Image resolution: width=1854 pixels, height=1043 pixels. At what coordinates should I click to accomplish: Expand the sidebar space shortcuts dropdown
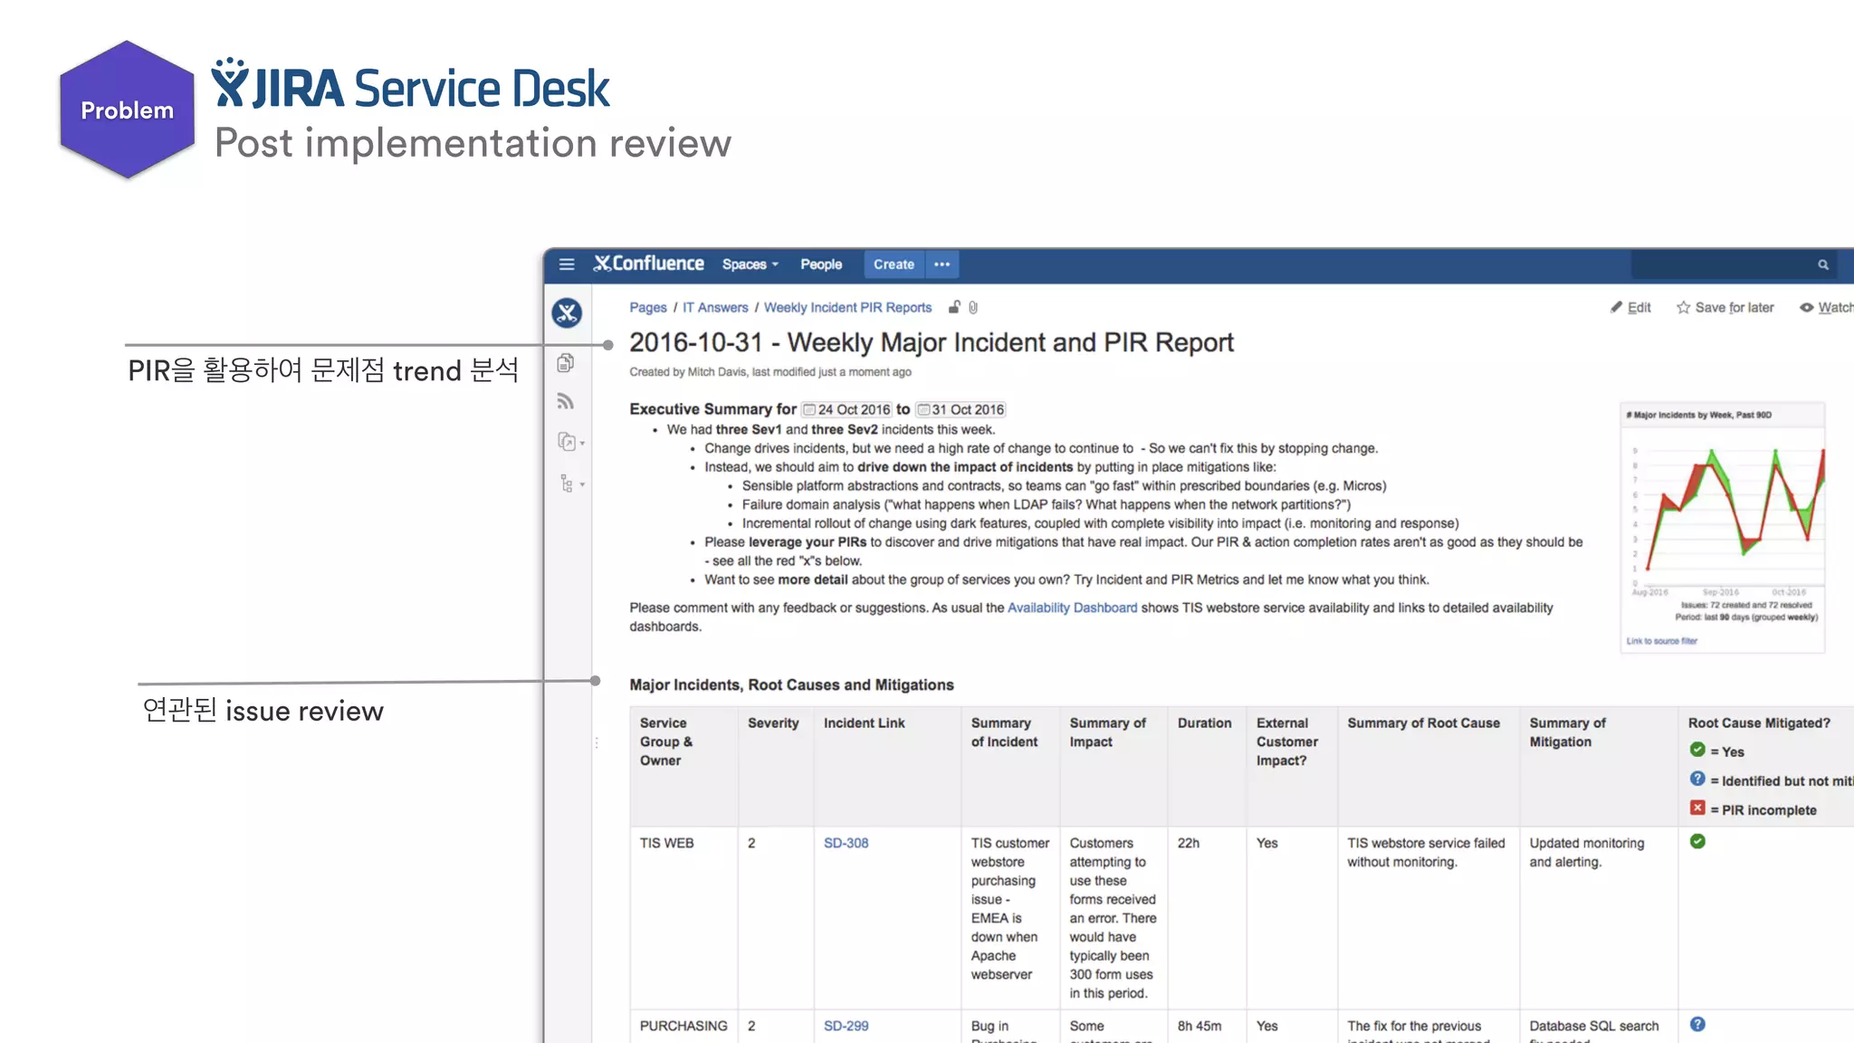[x=570, y=442]
